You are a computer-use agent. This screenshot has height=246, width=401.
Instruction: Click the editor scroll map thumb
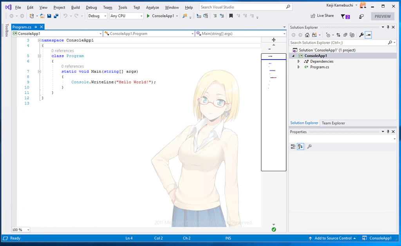click(x=273, y=112)
